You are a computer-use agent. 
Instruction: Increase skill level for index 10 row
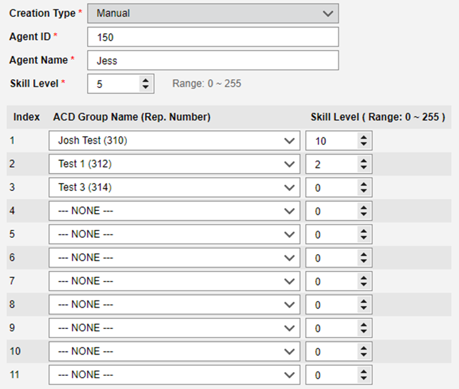click(363, 348)
